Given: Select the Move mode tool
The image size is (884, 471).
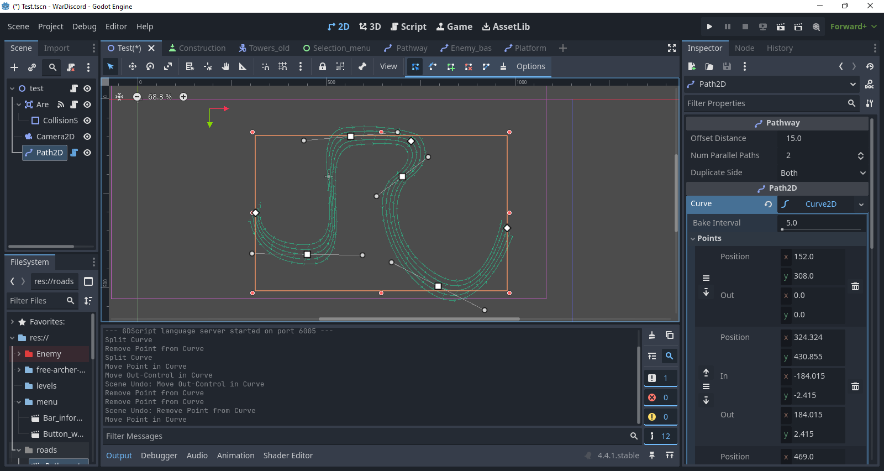Looking at the screenshot, I should tap(132, 66).
